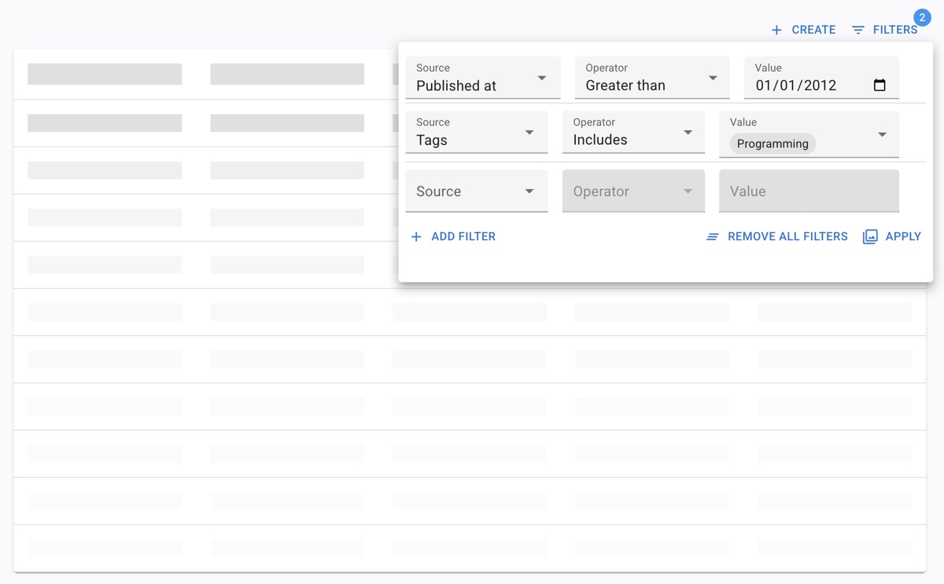Click the Apply button's stacked-image icon
The height and width of the screenshot is (584, 944).
click(870, 236)
